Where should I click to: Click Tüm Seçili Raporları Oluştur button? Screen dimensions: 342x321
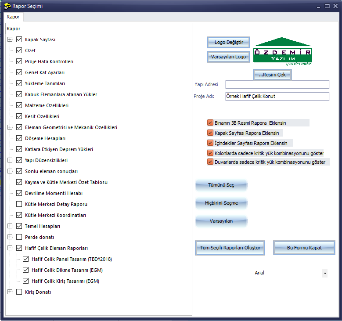coord(230,248)
